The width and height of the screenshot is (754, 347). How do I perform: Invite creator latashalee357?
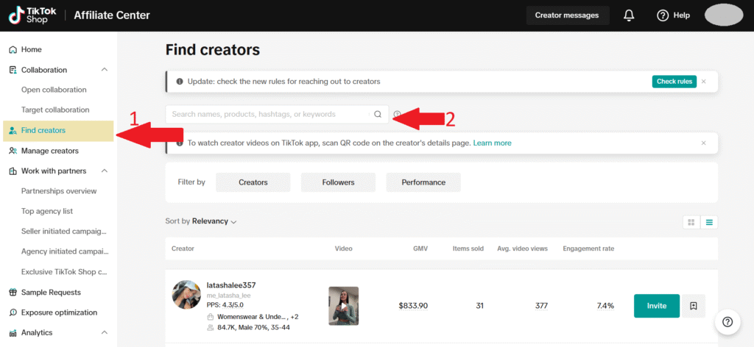[656, 306]
